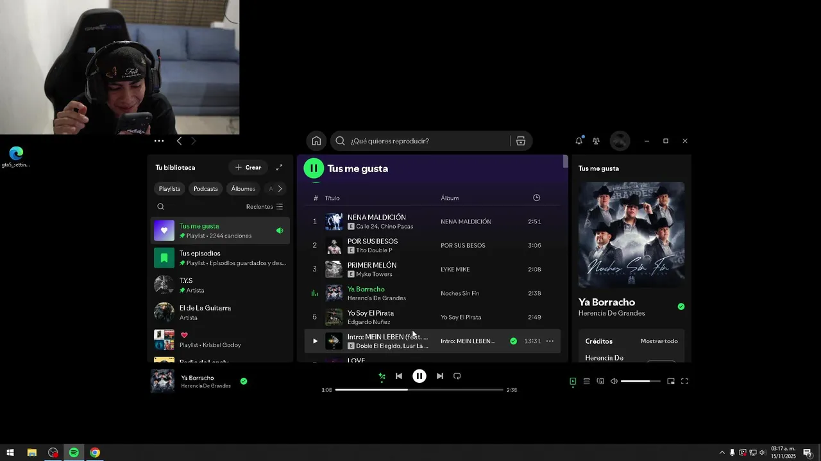This screenshot has width=821, height=461.
Task: Filter library by Álbumes
Action: [243, 189]
